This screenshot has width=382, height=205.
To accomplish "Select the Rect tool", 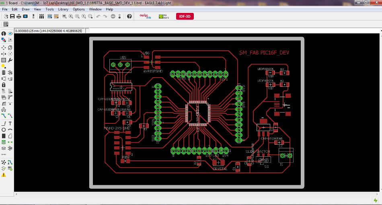I will [x=4, y=136].
